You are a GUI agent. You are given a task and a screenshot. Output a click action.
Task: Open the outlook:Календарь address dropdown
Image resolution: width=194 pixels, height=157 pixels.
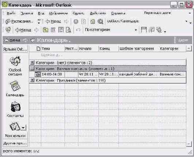coord(186,21)
